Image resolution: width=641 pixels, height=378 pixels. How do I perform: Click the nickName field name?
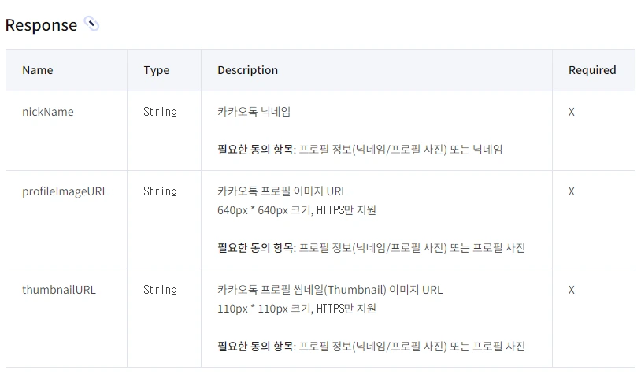pos(48,112)
